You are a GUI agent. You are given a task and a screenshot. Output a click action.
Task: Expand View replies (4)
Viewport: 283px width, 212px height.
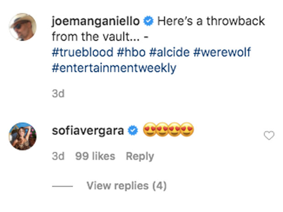[126, 186]
